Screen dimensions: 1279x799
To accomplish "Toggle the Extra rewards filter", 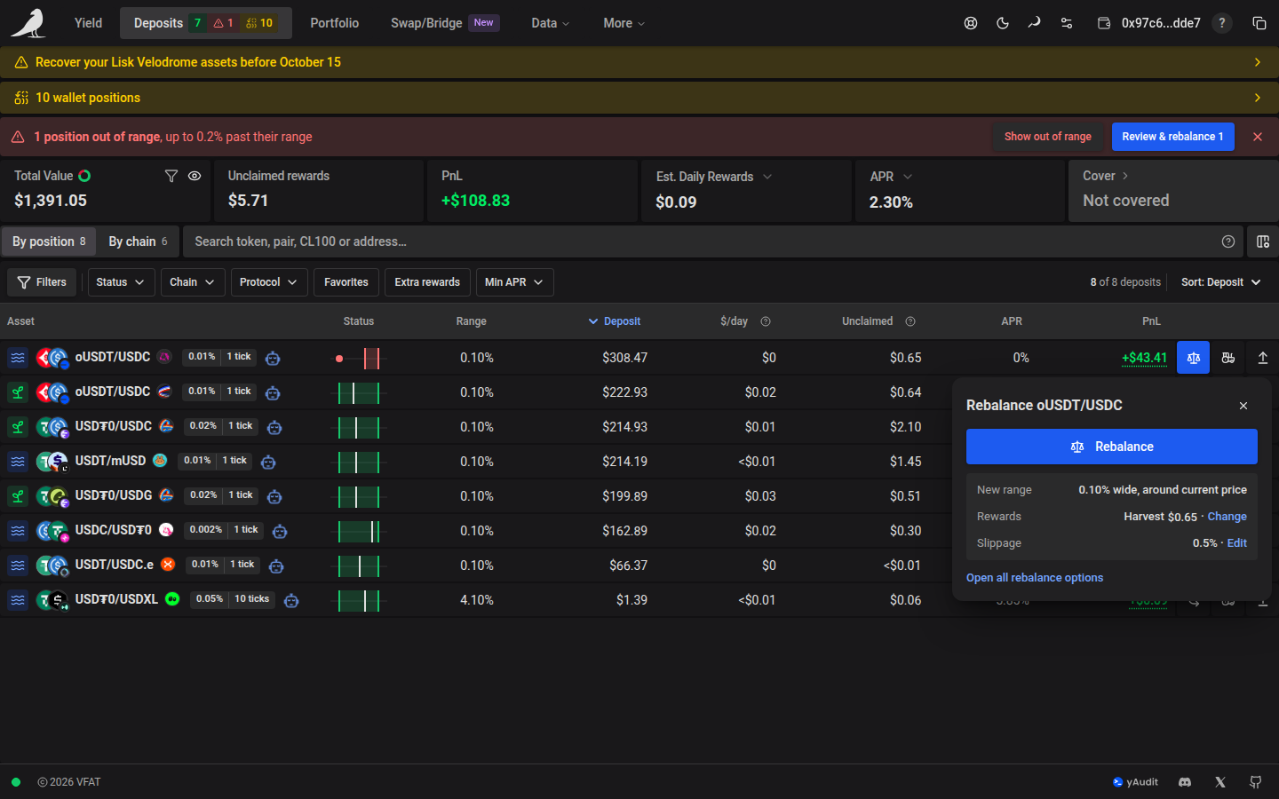I will 427,282.
